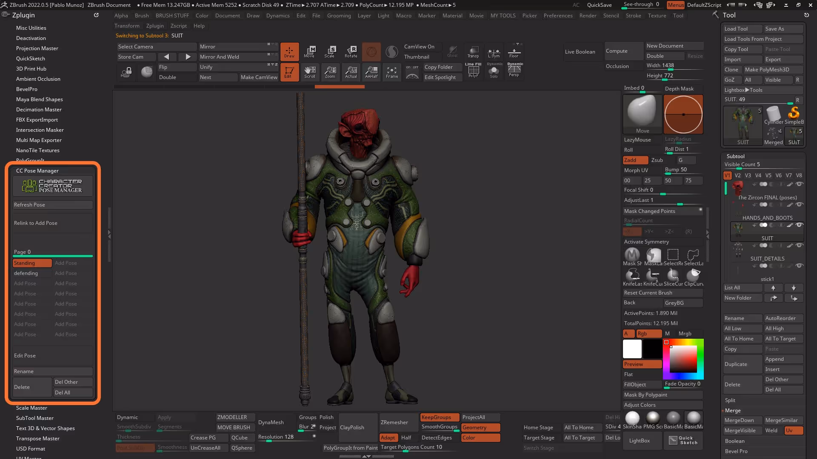Viewport: 817px width, 459px height.
Task: Click the Zoom canvas icon
Action: click(x=330, y=72)
